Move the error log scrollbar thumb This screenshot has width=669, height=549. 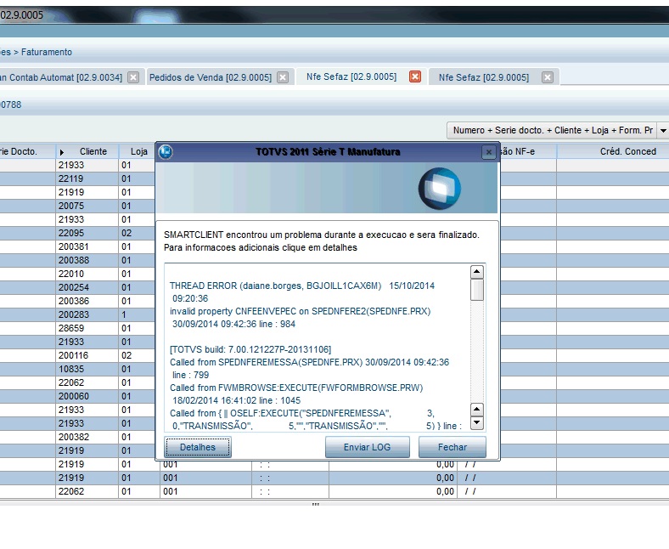coord(476,290)
